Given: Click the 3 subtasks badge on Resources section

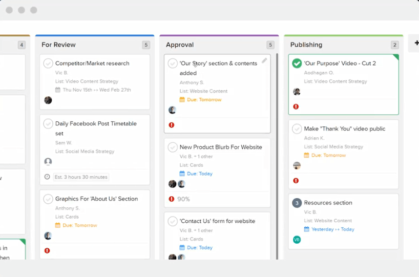Looking at the screenshot, I should pos(297,203).
